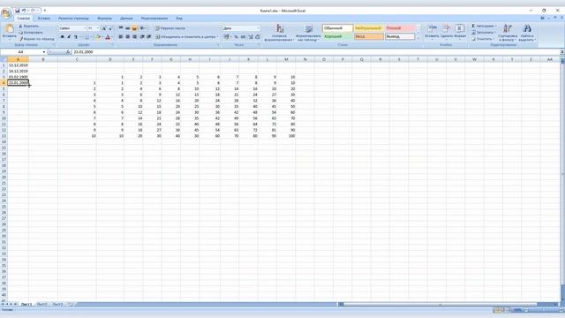Center text horizontally in the cell
The width and height of the screenshot is (565, 318).
pos(127,37)
